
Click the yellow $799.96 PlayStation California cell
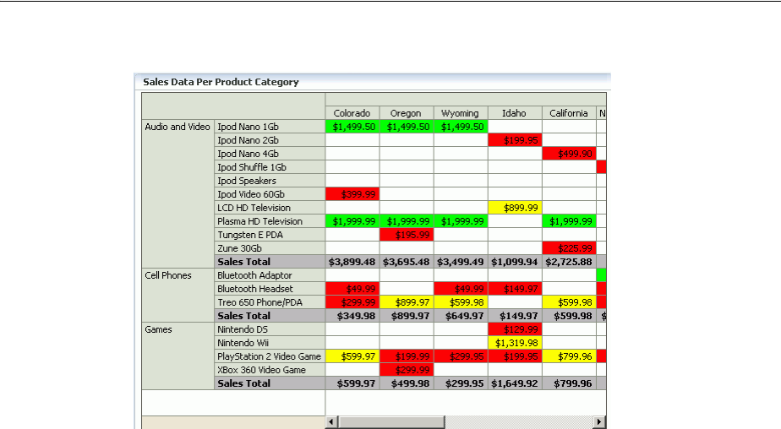[570, 356]
